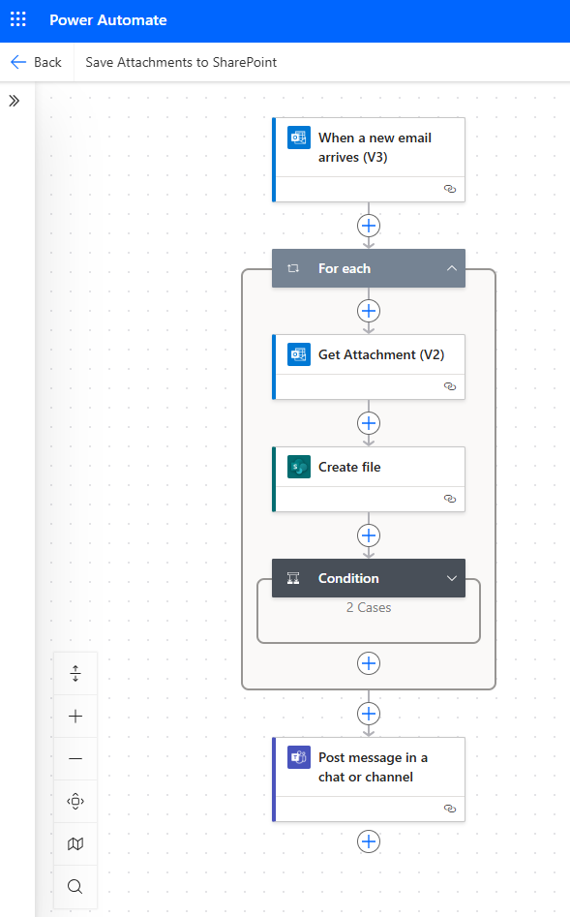The height and width of the screenshot is (917, 570).
Task: Click Outlook icon on email trigger card
Action: coord(299,138)
